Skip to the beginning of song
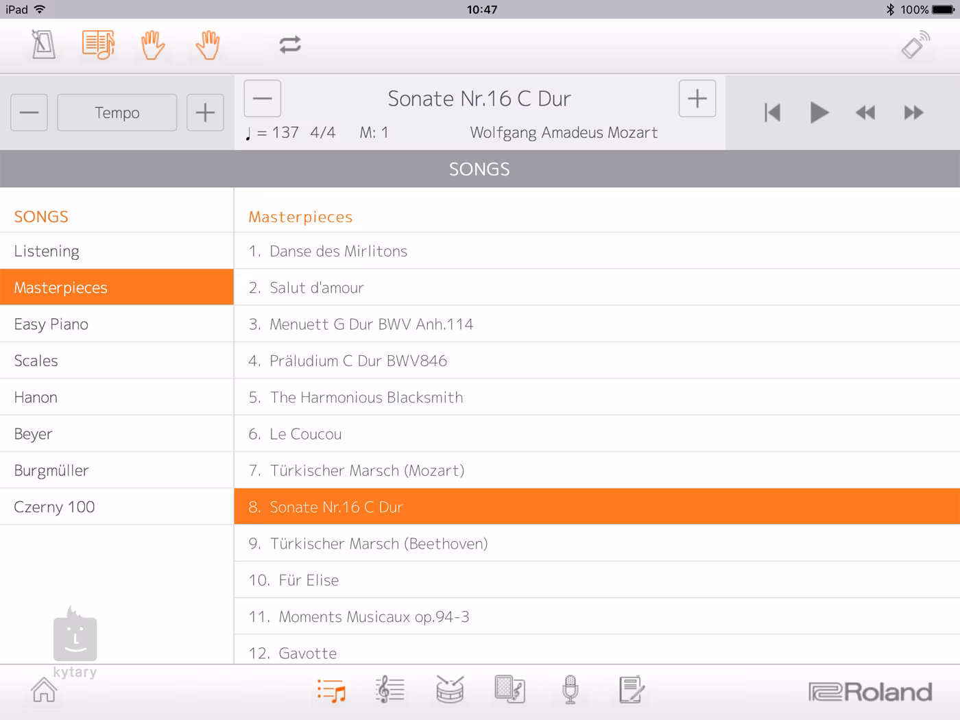 click(x=772, y=112)
